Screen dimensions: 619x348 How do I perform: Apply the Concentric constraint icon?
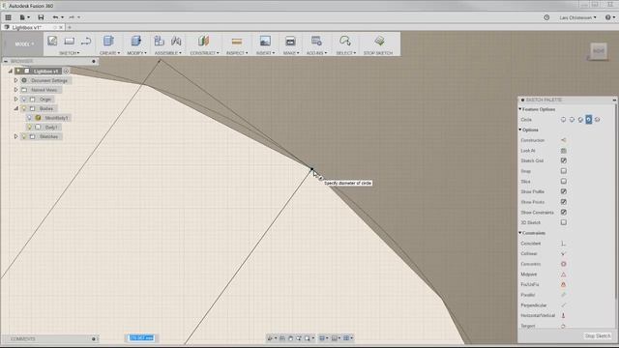coord(563,264)
